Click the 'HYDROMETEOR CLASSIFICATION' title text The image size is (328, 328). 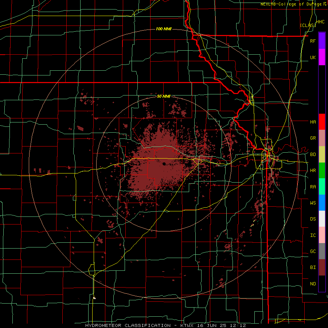coord(128,325)
